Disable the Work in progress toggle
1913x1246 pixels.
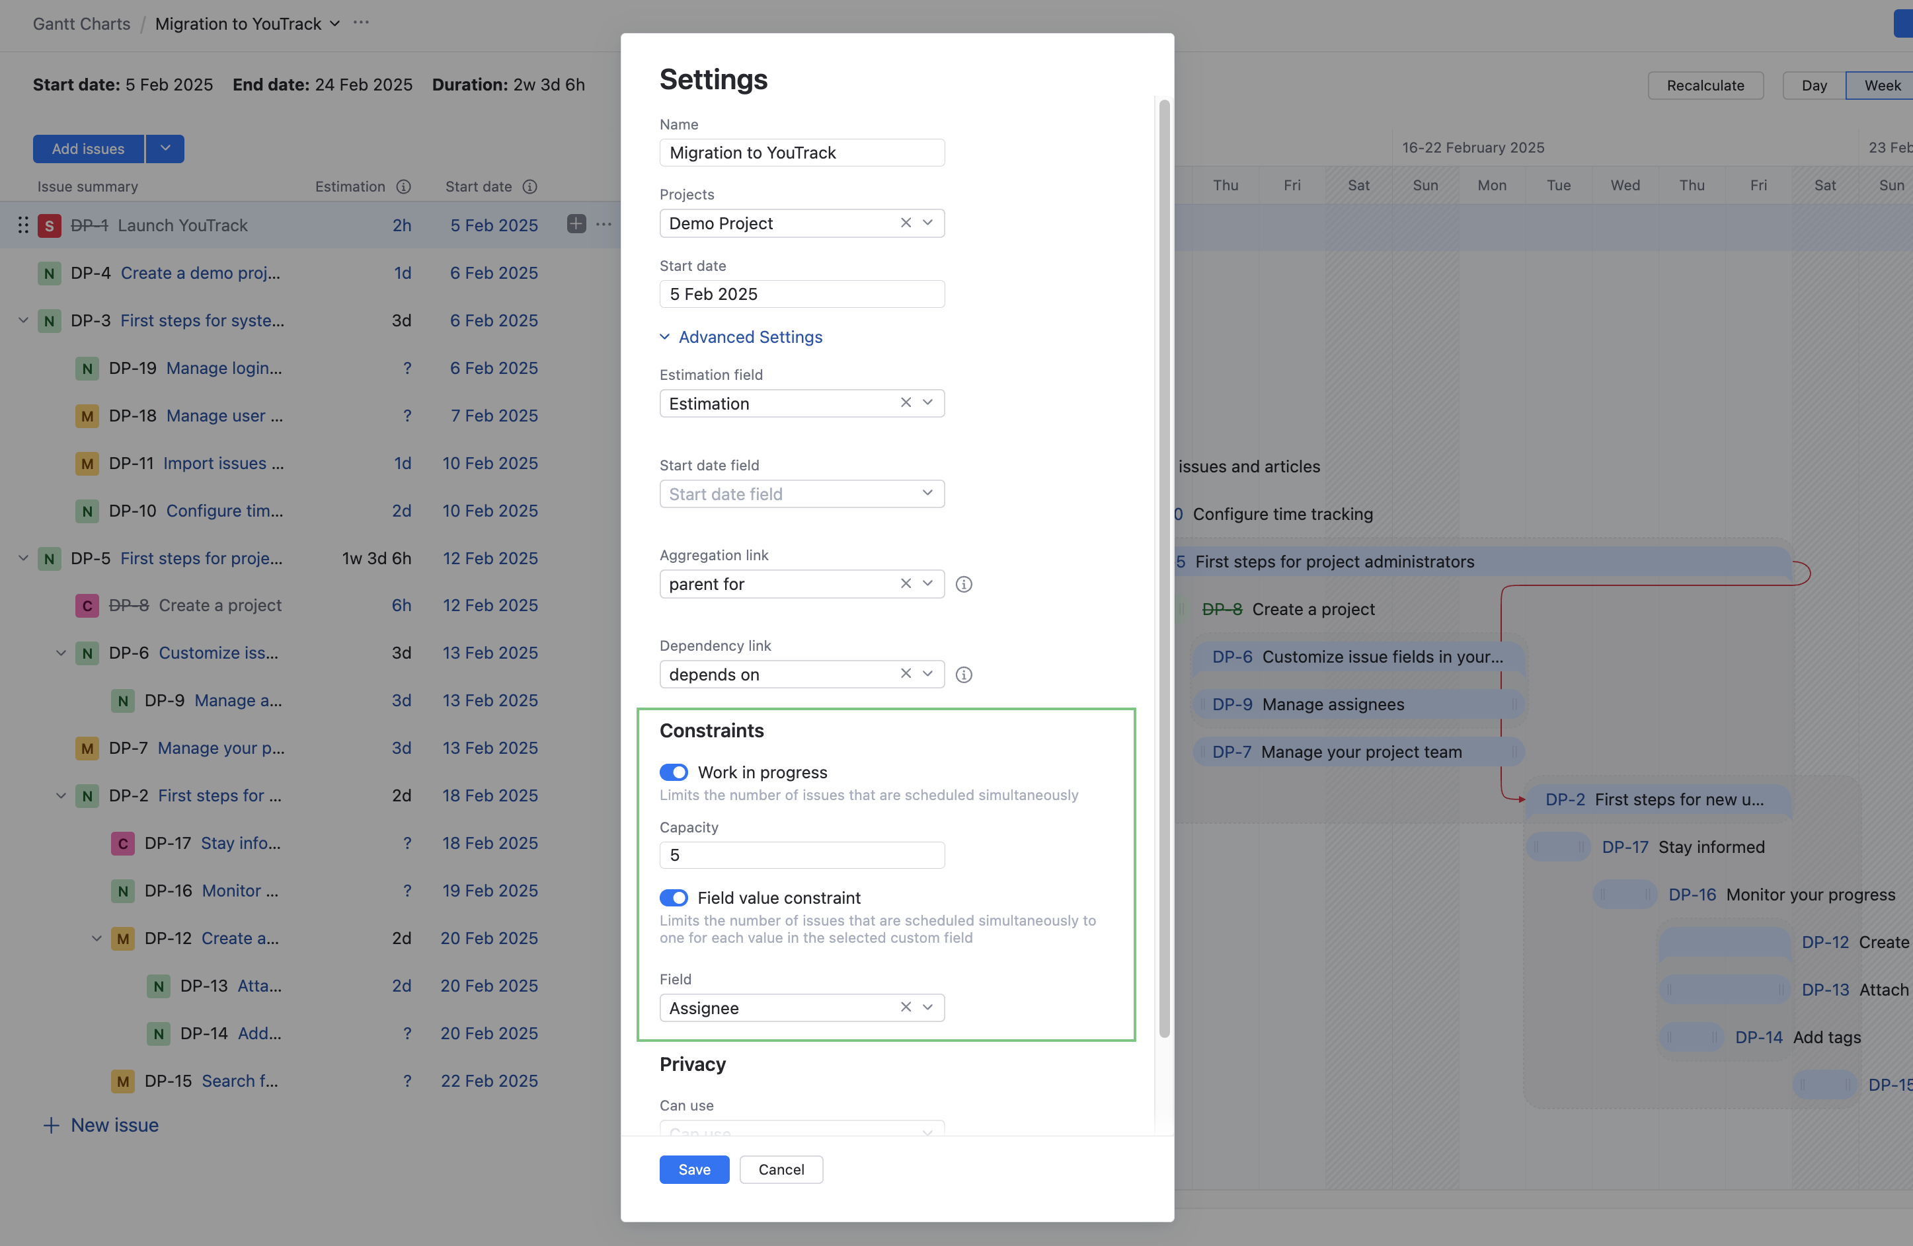pos(674,772)
